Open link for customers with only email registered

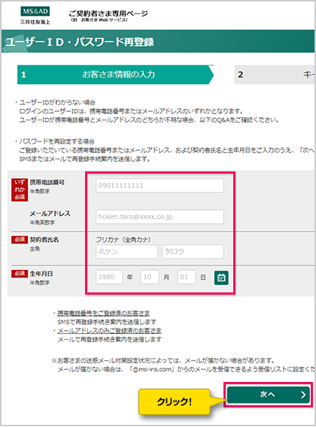pos(109,331)
